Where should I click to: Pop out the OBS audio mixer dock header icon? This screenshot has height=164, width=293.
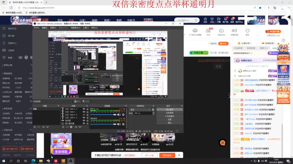[x=126, y=106]
